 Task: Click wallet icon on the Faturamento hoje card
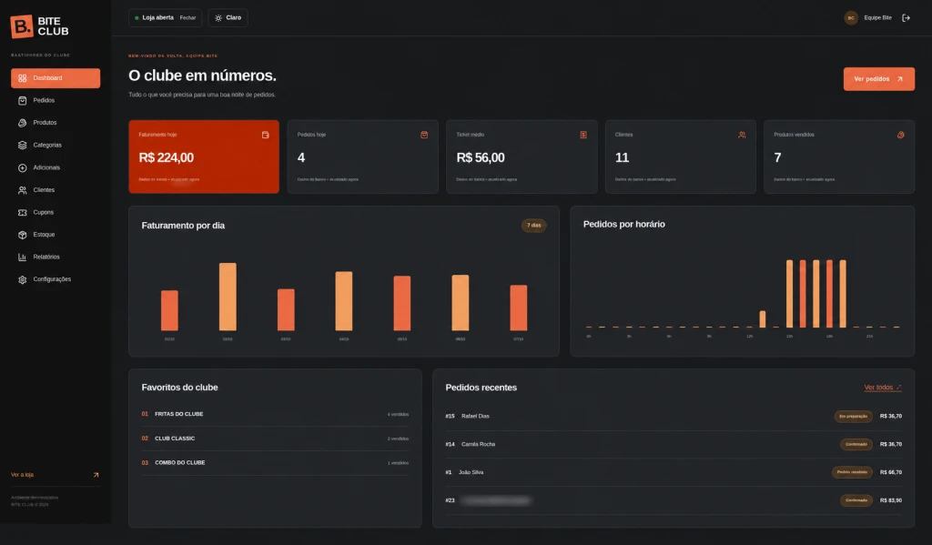(x=266, y=135)
